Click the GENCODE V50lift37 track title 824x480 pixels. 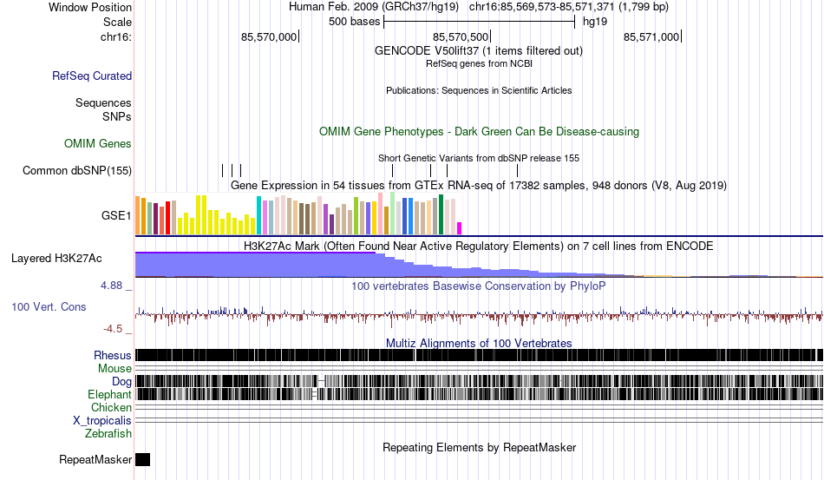click(479, 51)
